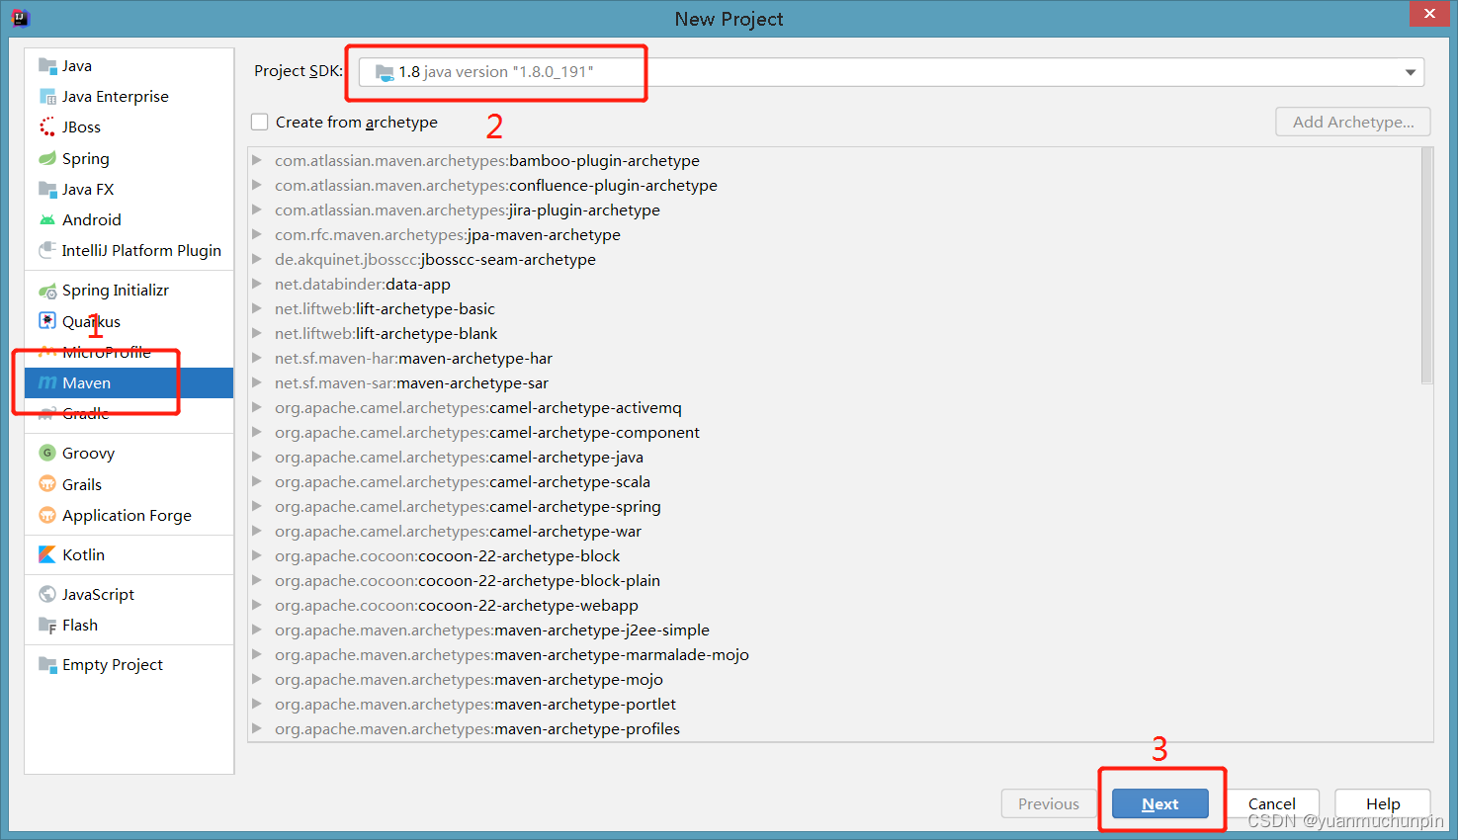The image size is (1458, 840).
Task: Expand bamboo-plugin-archetype node
Action: pos(257,160)
